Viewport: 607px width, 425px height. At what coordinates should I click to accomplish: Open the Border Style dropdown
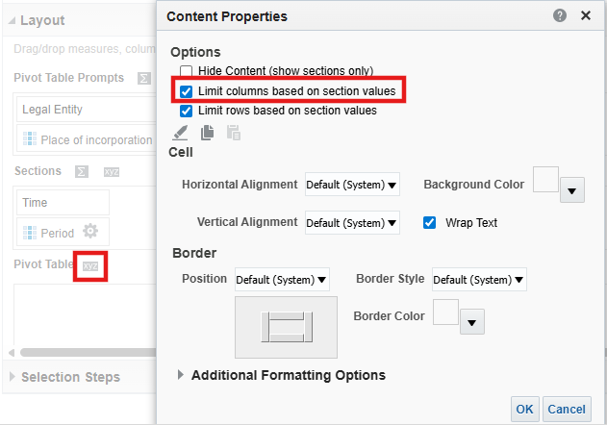point(479,280)
